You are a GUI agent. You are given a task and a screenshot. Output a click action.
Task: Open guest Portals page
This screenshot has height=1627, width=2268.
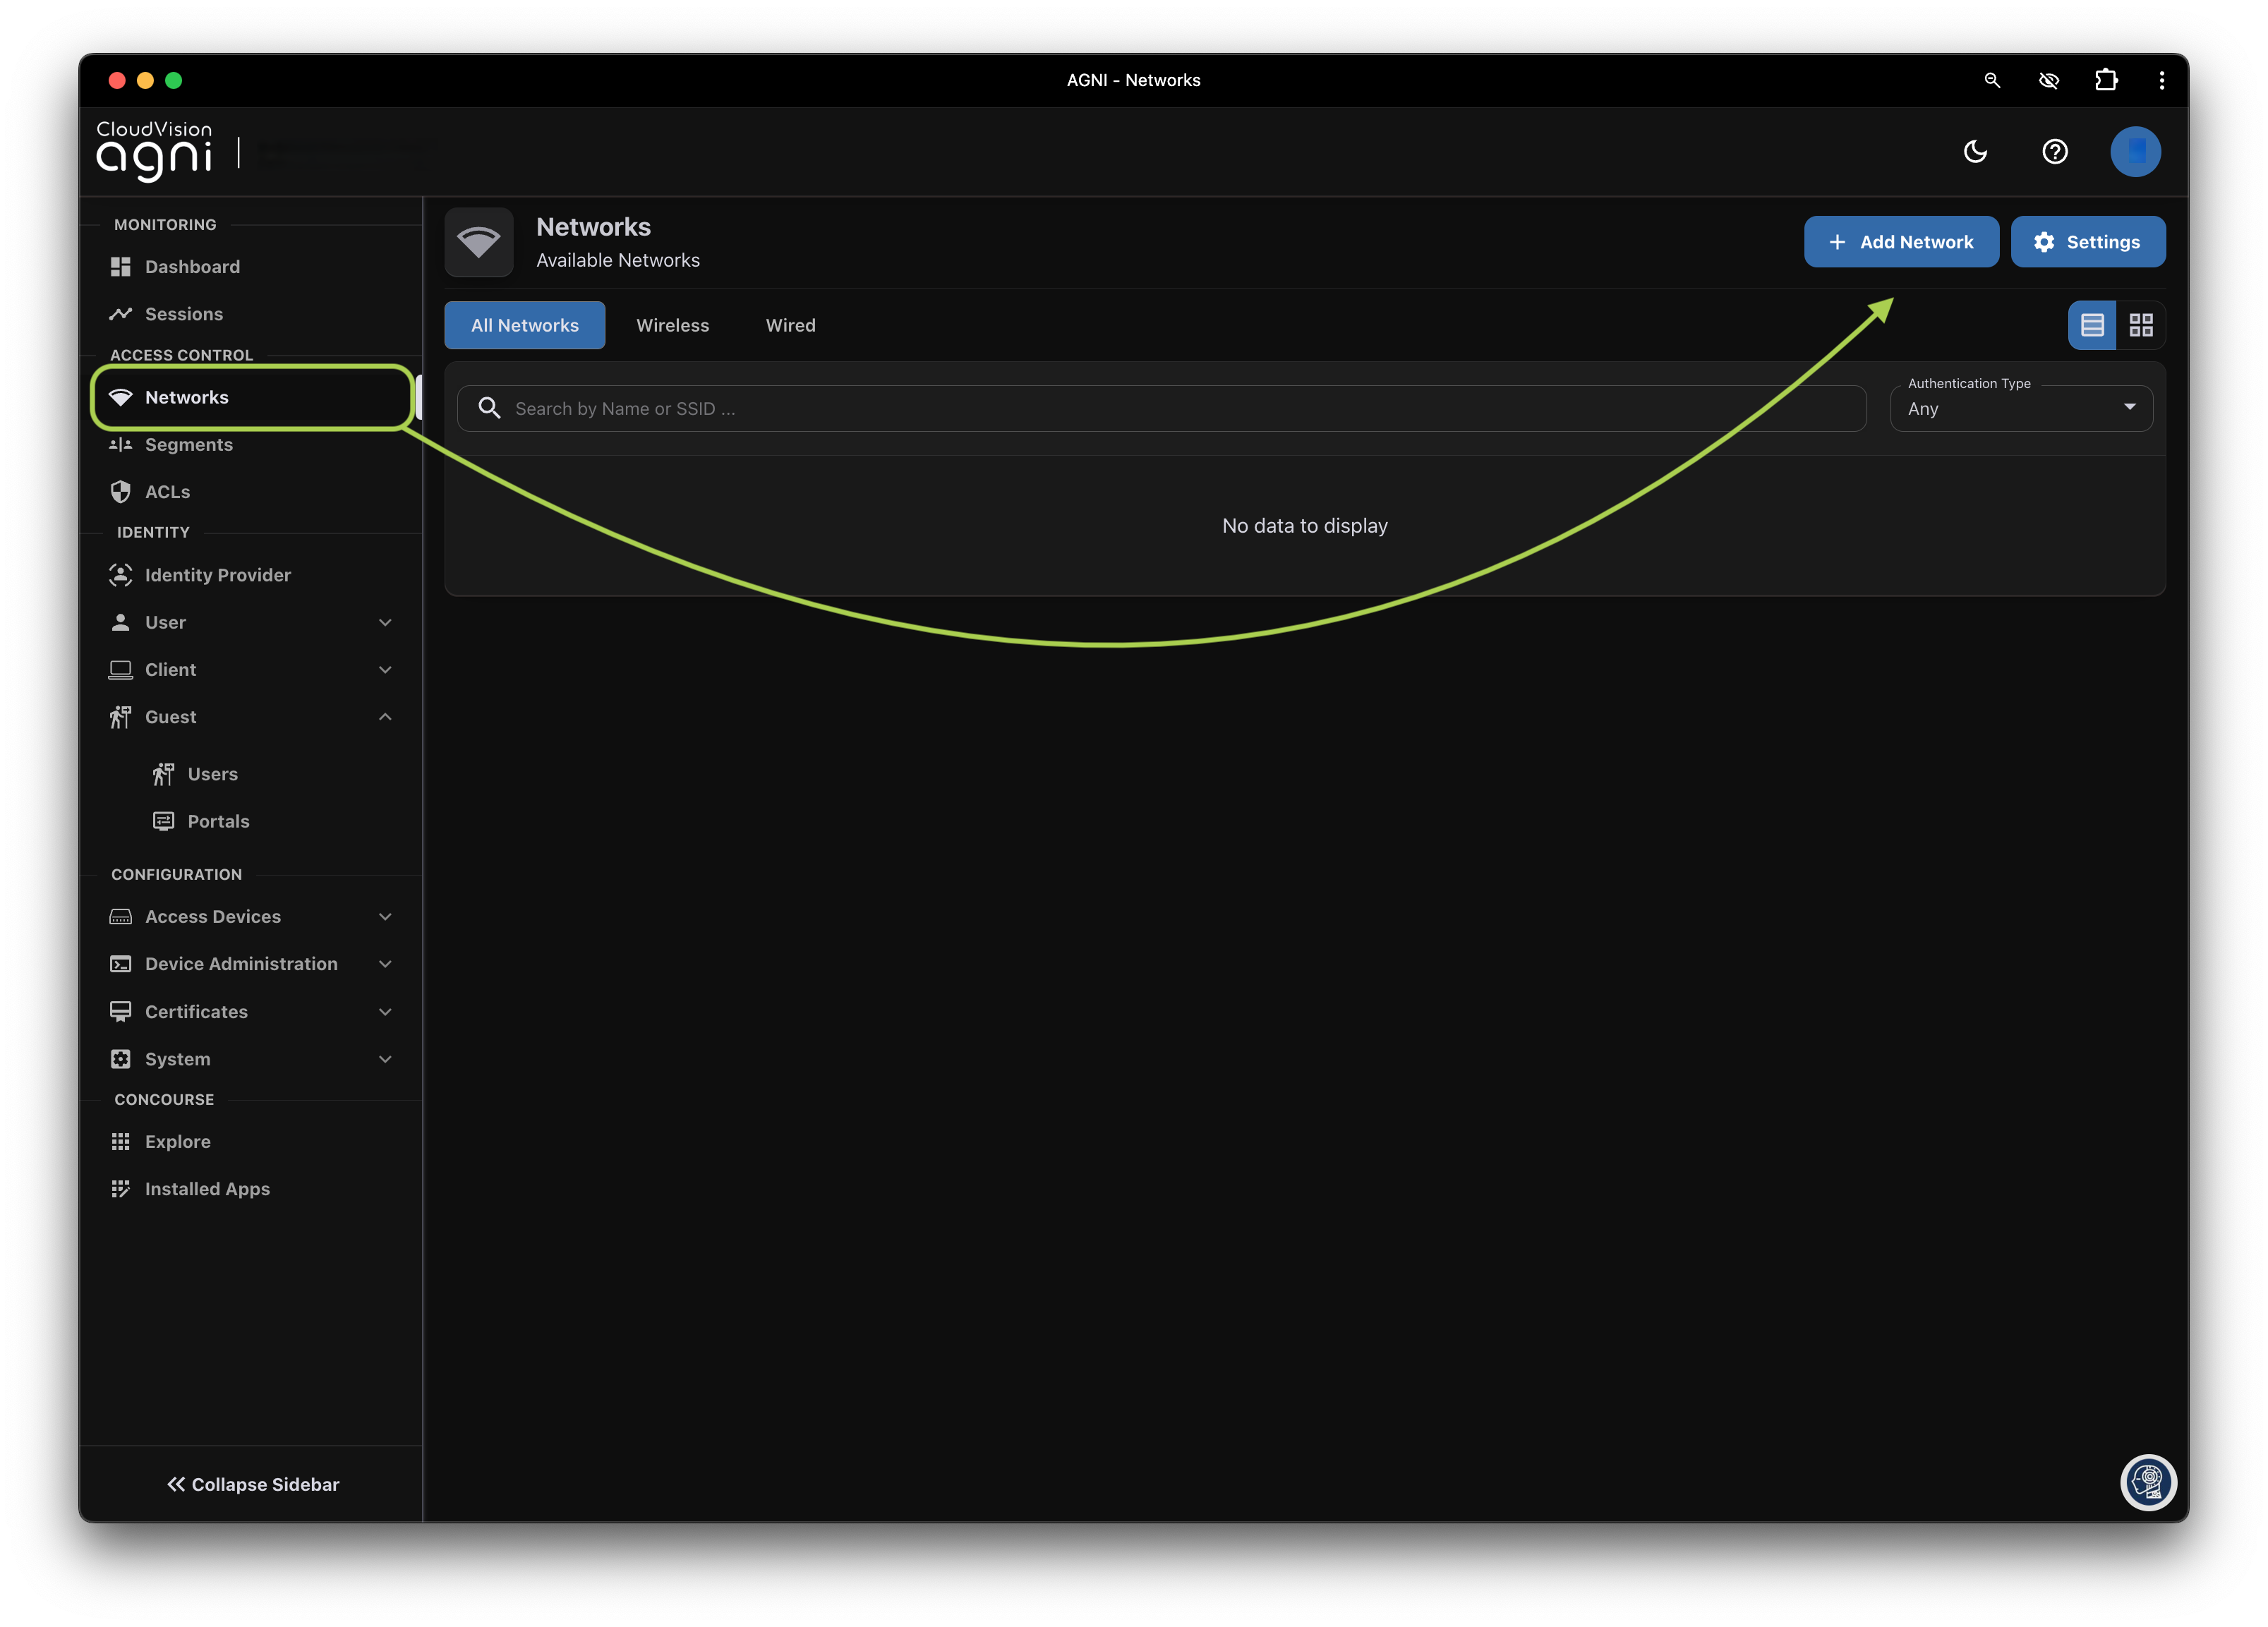(218, 821)
